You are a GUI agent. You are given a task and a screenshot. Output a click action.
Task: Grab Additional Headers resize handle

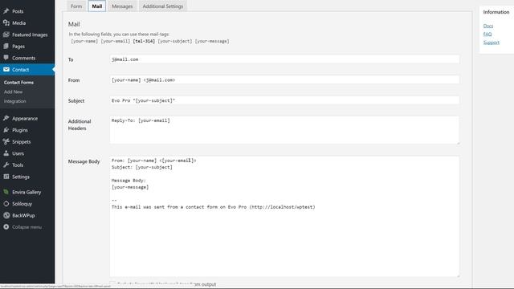click(458, 143)
